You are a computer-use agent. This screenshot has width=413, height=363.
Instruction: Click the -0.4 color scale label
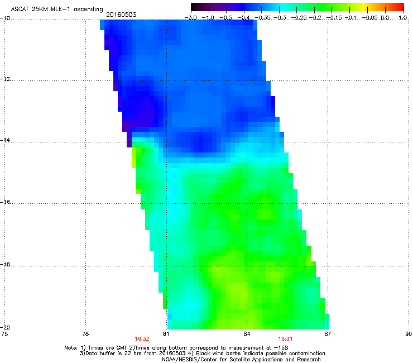pyautogui.click(x=243, y=18)
